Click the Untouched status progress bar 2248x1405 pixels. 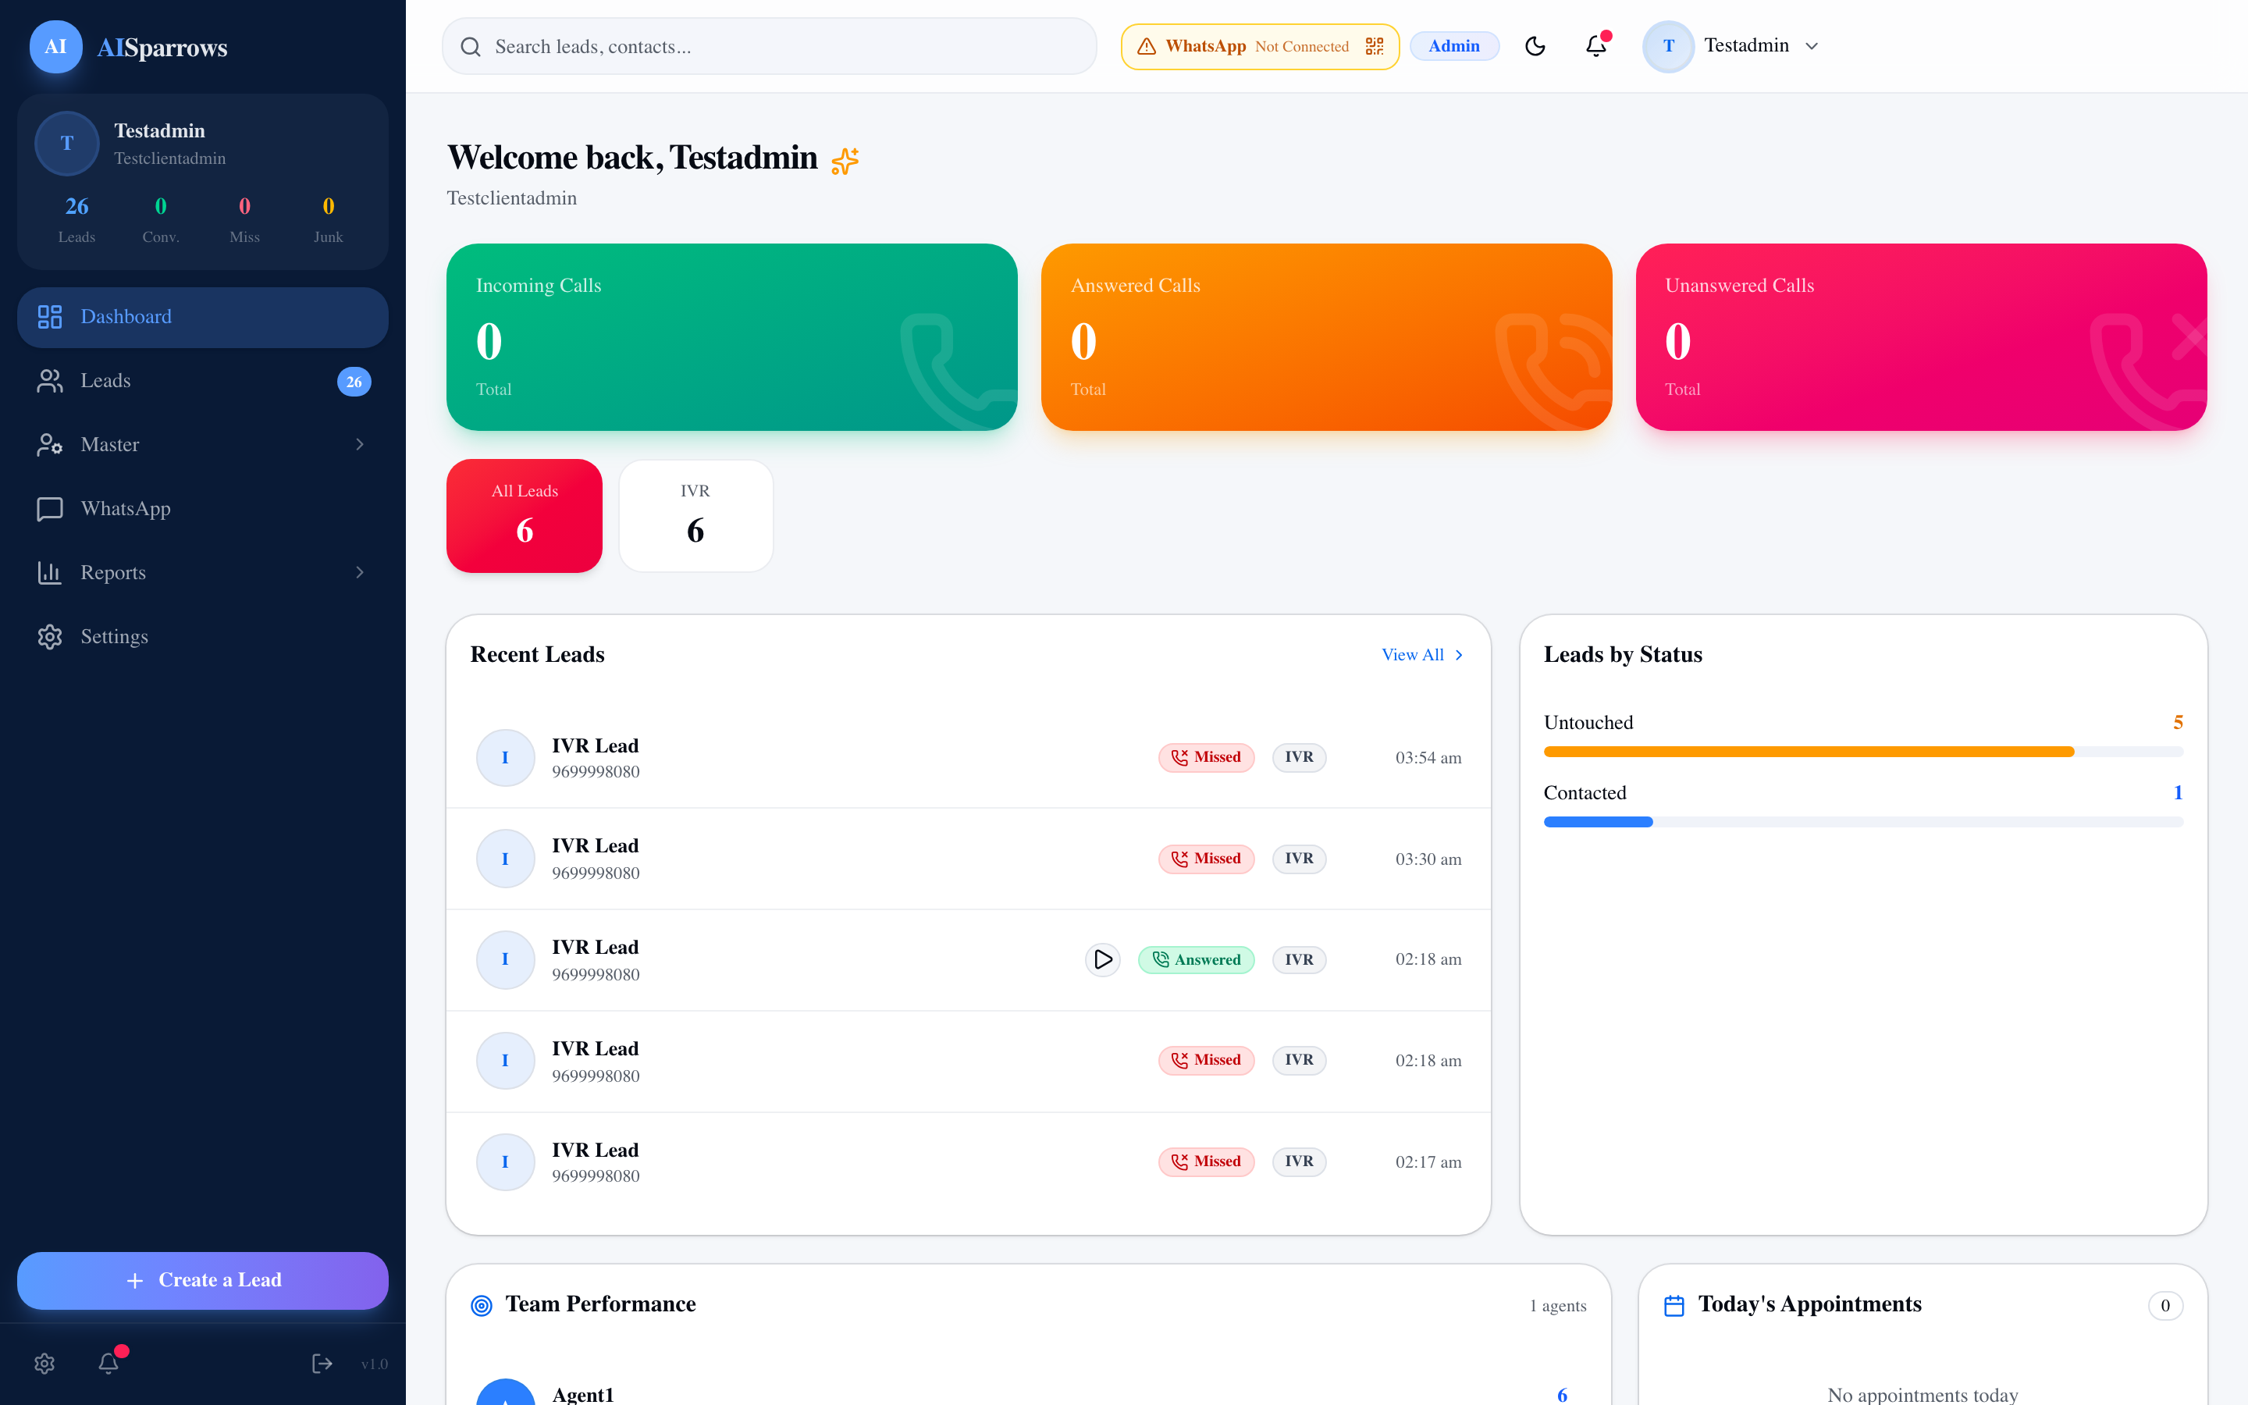(x=1863, y=752)
